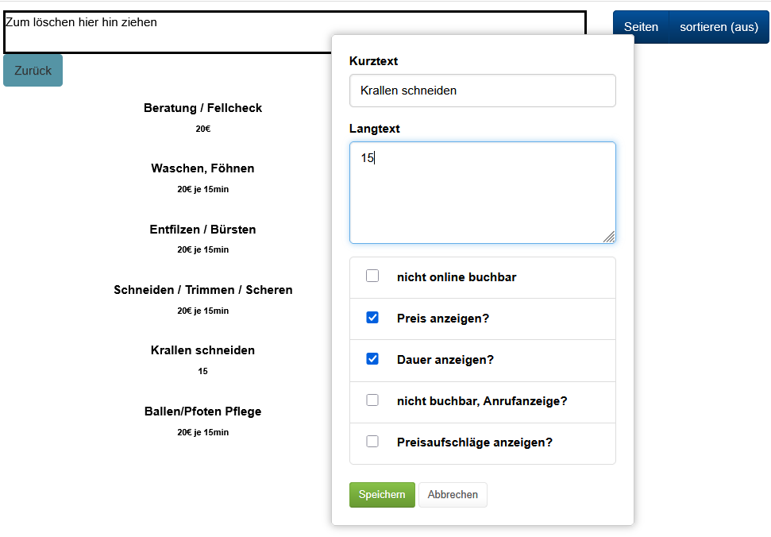Click the Zurück button

click(x=33, y=71)
